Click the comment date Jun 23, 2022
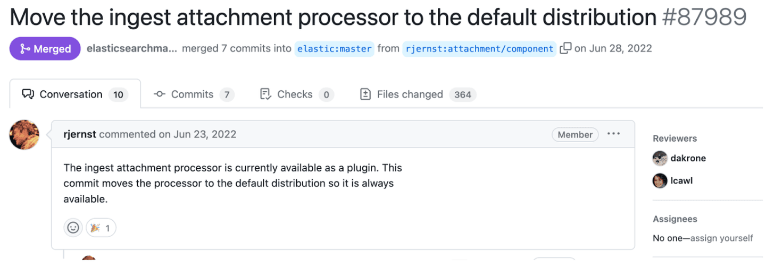This screenshot has width=766, height=268. [x=204, y=134]
